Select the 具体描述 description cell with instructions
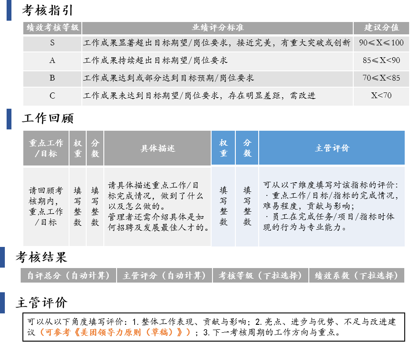This screenshot has width=410, height=342. (x=157, y=206)
